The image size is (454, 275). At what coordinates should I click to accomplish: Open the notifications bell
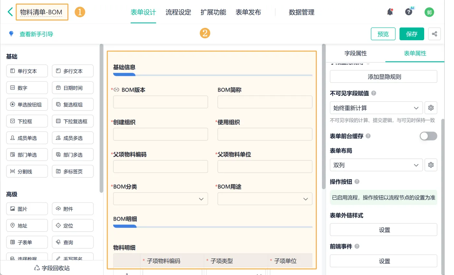(x=390, y=12)
